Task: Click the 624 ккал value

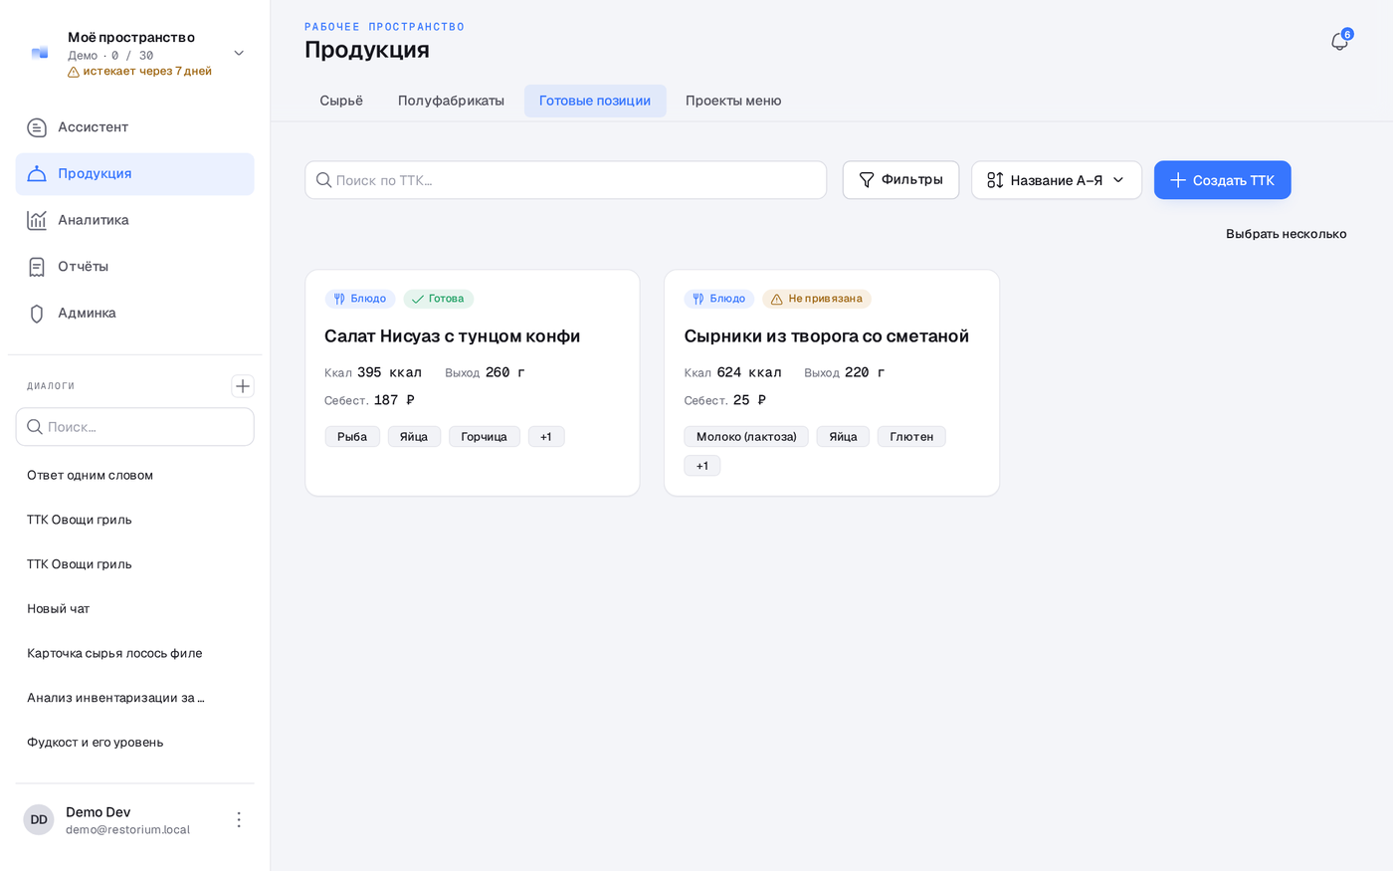Action: 749,372
